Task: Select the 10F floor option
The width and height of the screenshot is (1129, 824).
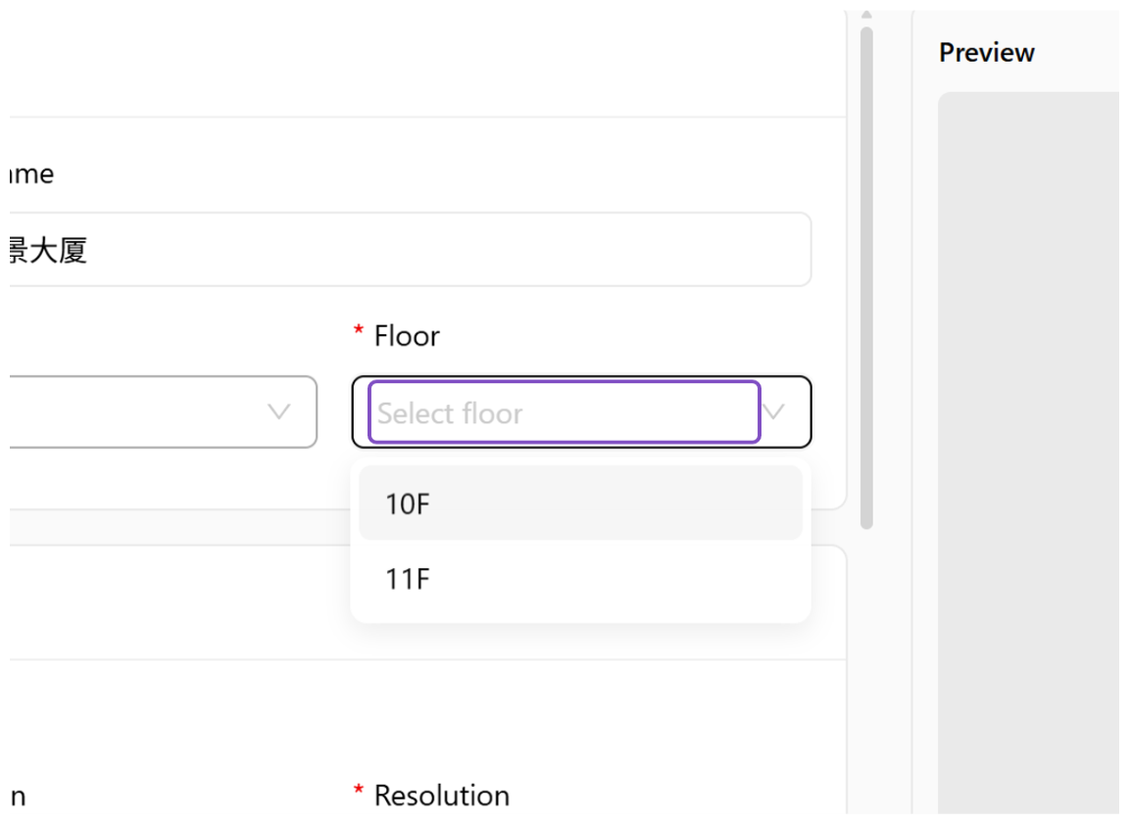Action: 580,503
